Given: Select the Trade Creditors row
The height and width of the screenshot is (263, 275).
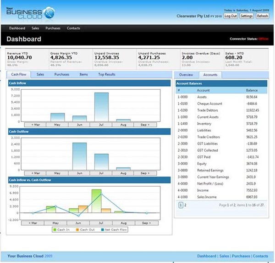Looking at the screenshot, I should pos(221,137).
